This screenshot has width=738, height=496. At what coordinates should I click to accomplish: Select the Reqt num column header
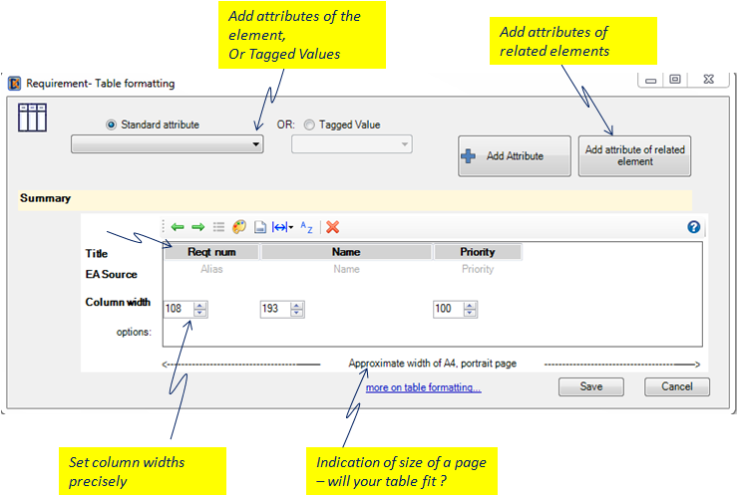[211, 252]
